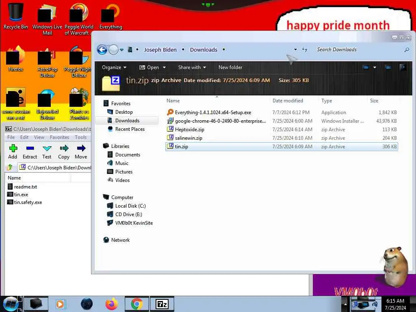This screenshot has height=312, width=416.
Task: Open Downloads in navigation pane
Action: point(127,120)
